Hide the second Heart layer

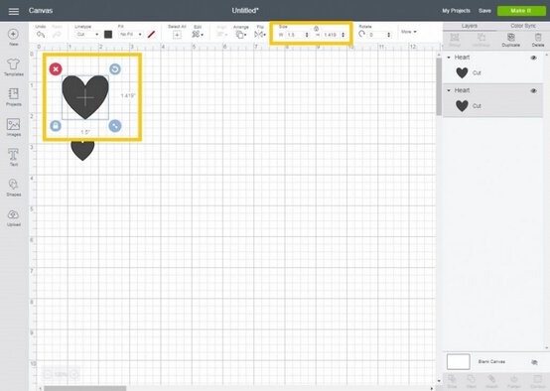(533, 91)
